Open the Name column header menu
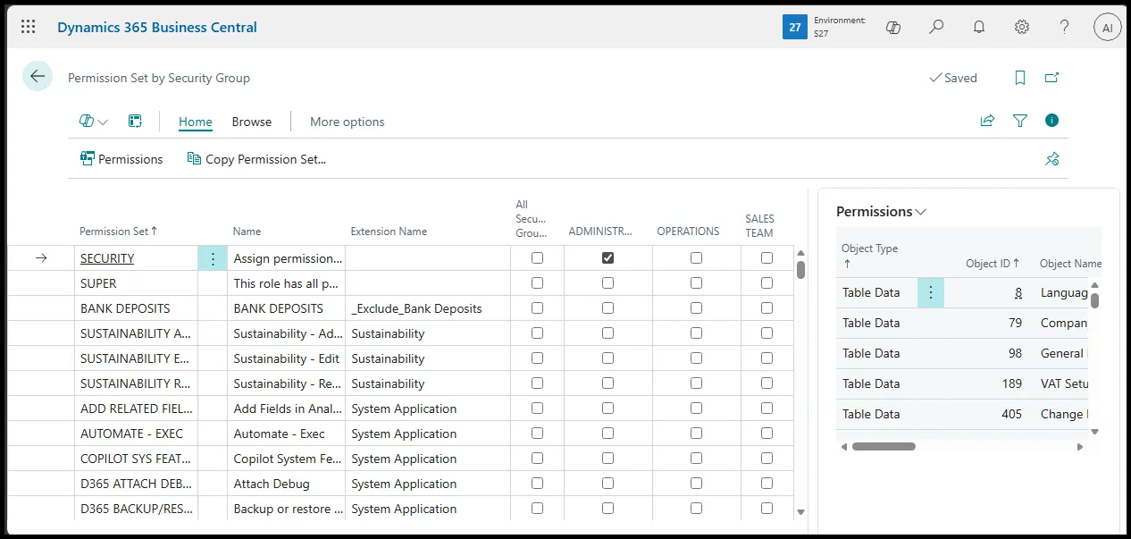The image size is (1131, 539). click(x=247, y=231)
